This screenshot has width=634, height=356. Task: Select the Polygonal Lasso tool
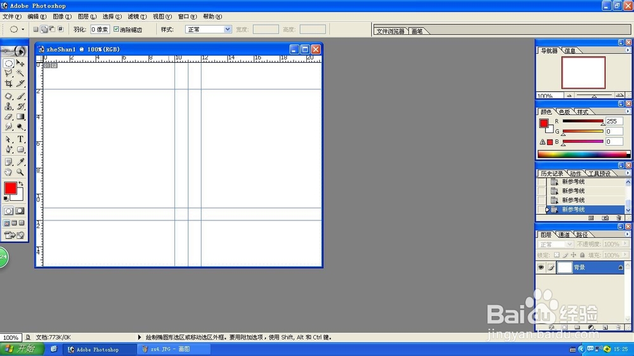pos(8,73)
